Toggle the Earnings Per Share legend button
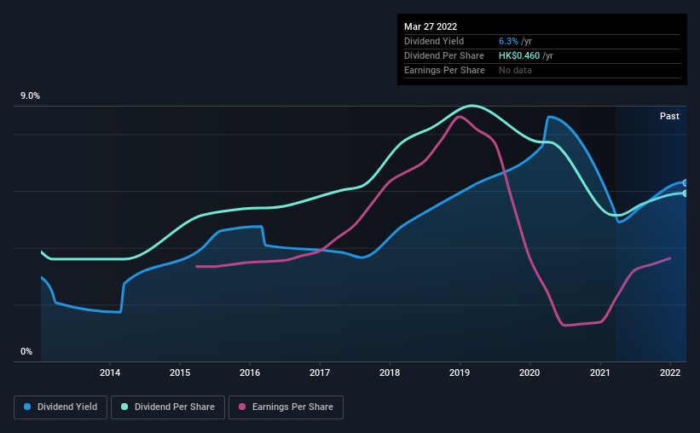The image size is (700, 433). [x=286, y=407]
